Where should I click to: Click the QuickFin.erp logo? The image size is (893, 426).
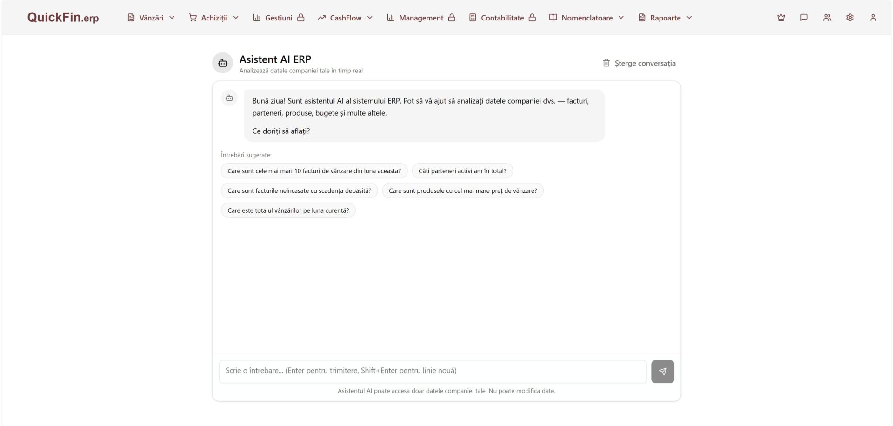click(63, 18)
